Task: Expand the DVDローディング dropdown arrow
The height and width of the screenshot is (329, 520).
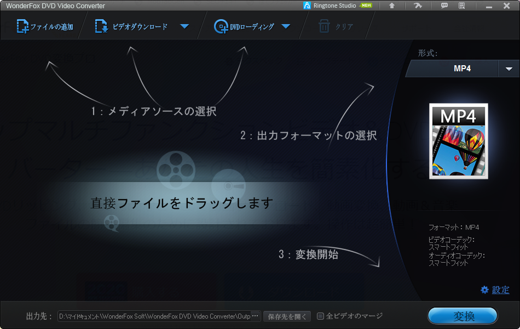Action: 286,25
